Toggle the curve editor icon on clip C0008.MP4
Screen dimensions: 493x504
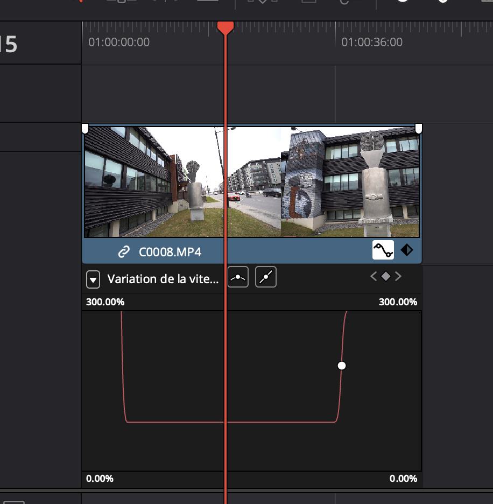coord(383,250)
